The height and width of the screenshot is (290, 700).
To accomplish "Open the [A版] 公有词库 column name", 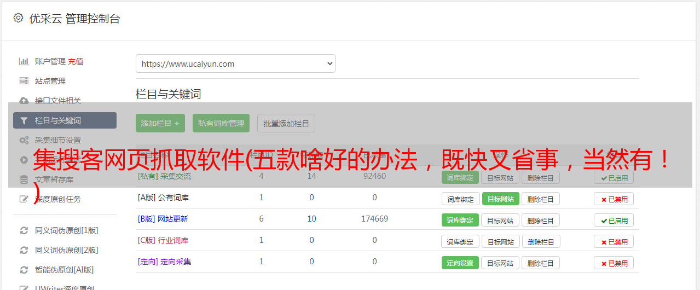I will pyautogui.click(x=163, y=198).
